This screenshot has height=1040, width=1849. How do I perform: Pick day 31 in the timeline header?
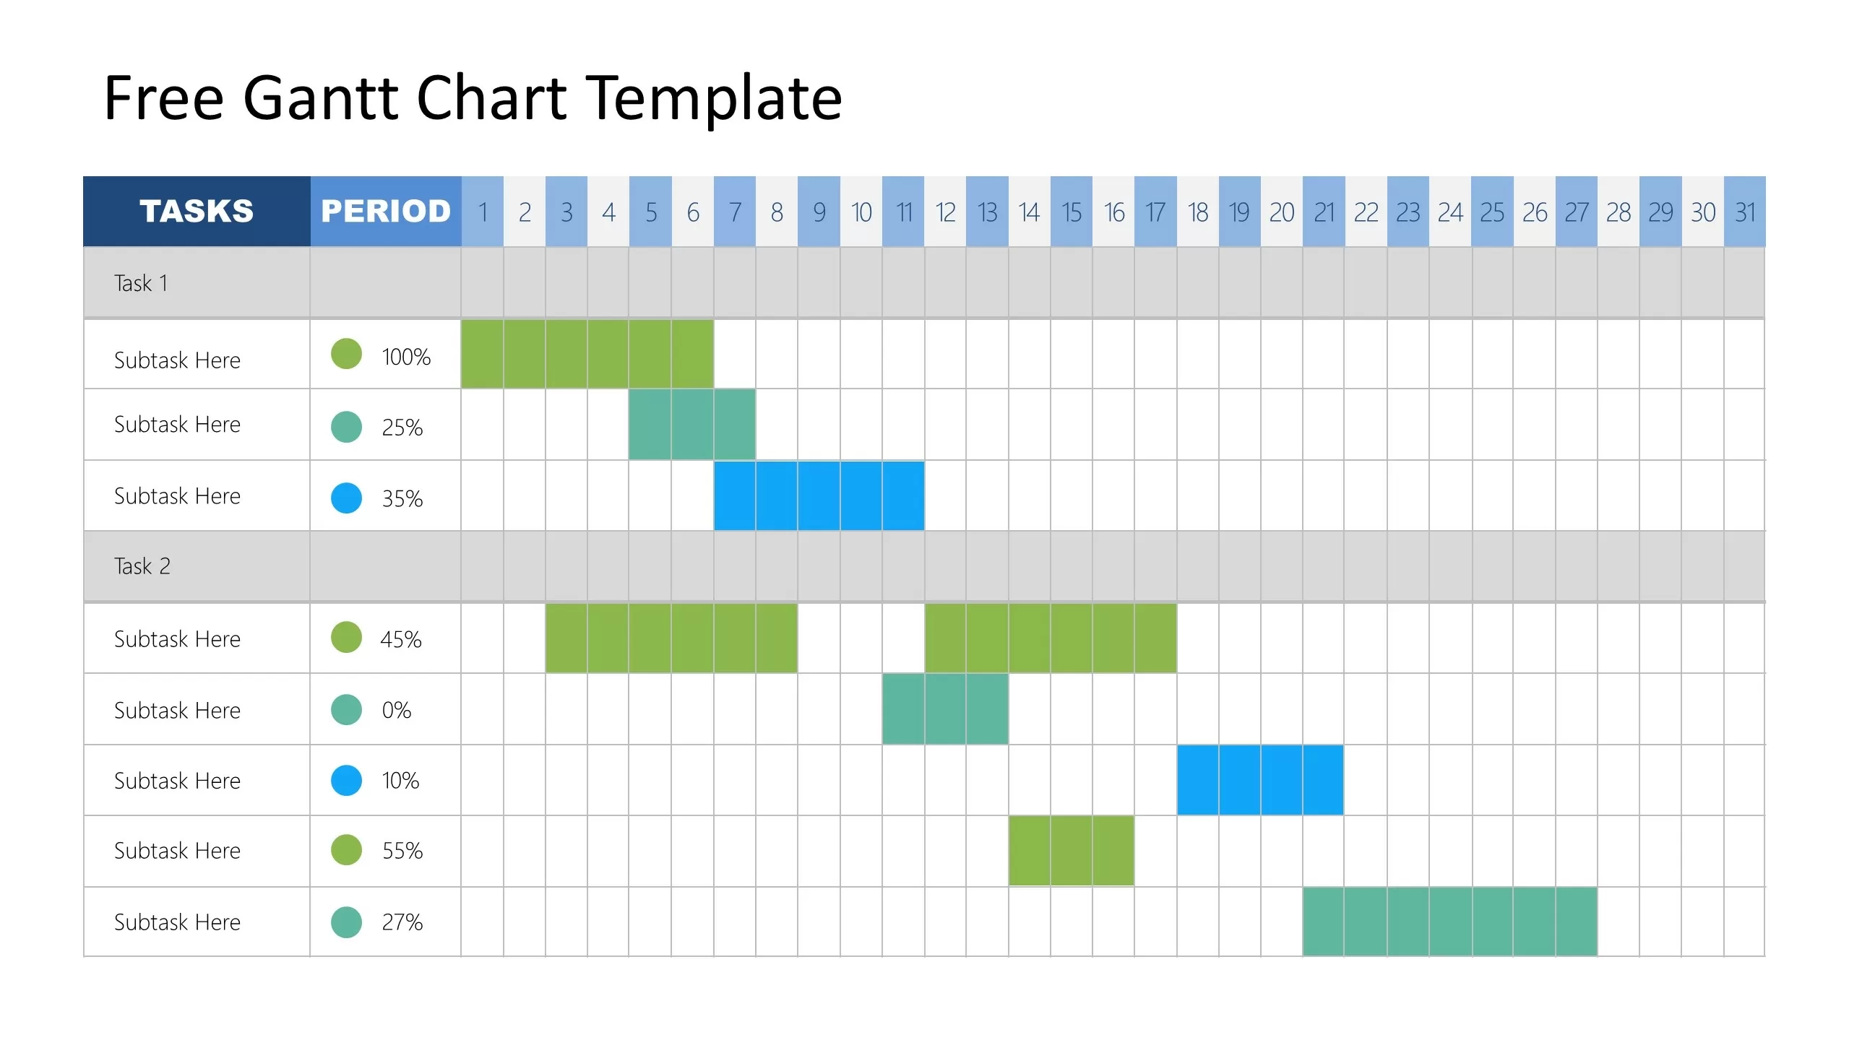1745,212
